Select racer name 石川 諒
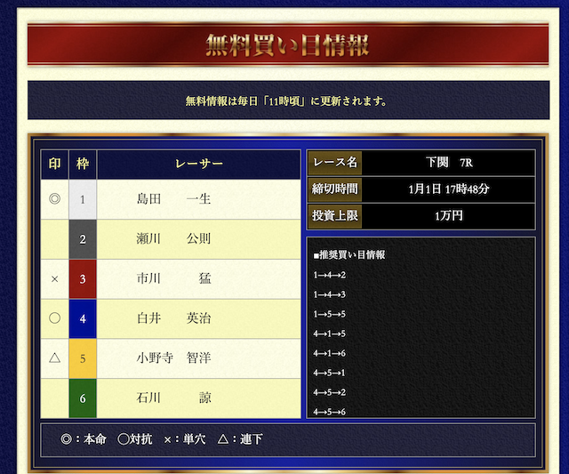569x474 pixels. click(x=173, y=398)
